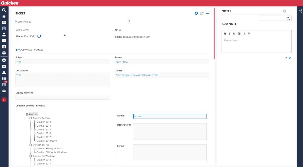The height and width of the screenshot is (167, 303).
Task: Toggle the checkbox under Phone number
Action: coord(17,40)
